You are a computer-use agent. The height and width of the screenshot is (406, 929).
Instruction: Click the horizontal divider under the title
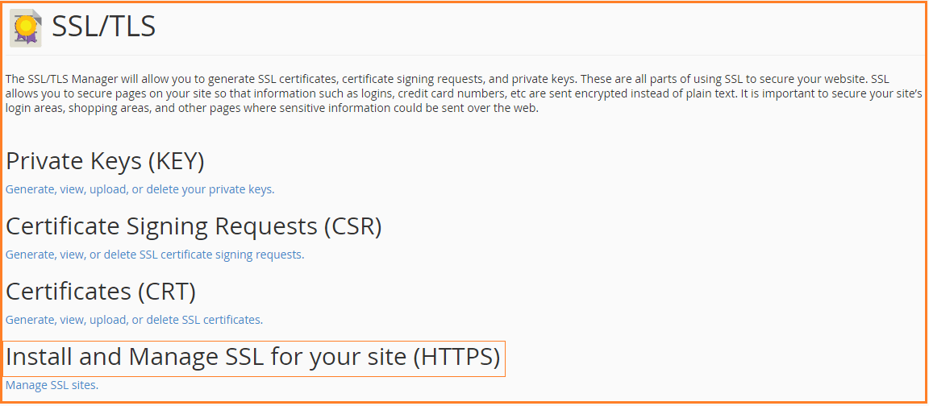pos(464,55)
